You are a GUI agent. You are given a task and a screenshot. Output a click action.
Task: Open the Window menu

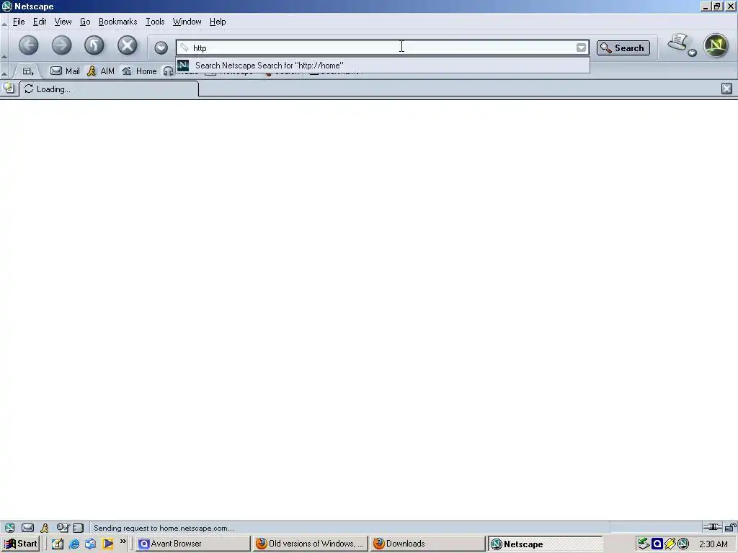[x=187, y=22]
